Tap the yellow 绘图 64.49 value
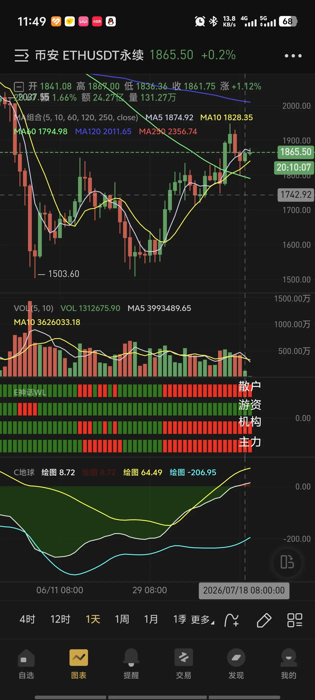Image resolution: width=315 pixels, height=700 pixels. point(143,472)
